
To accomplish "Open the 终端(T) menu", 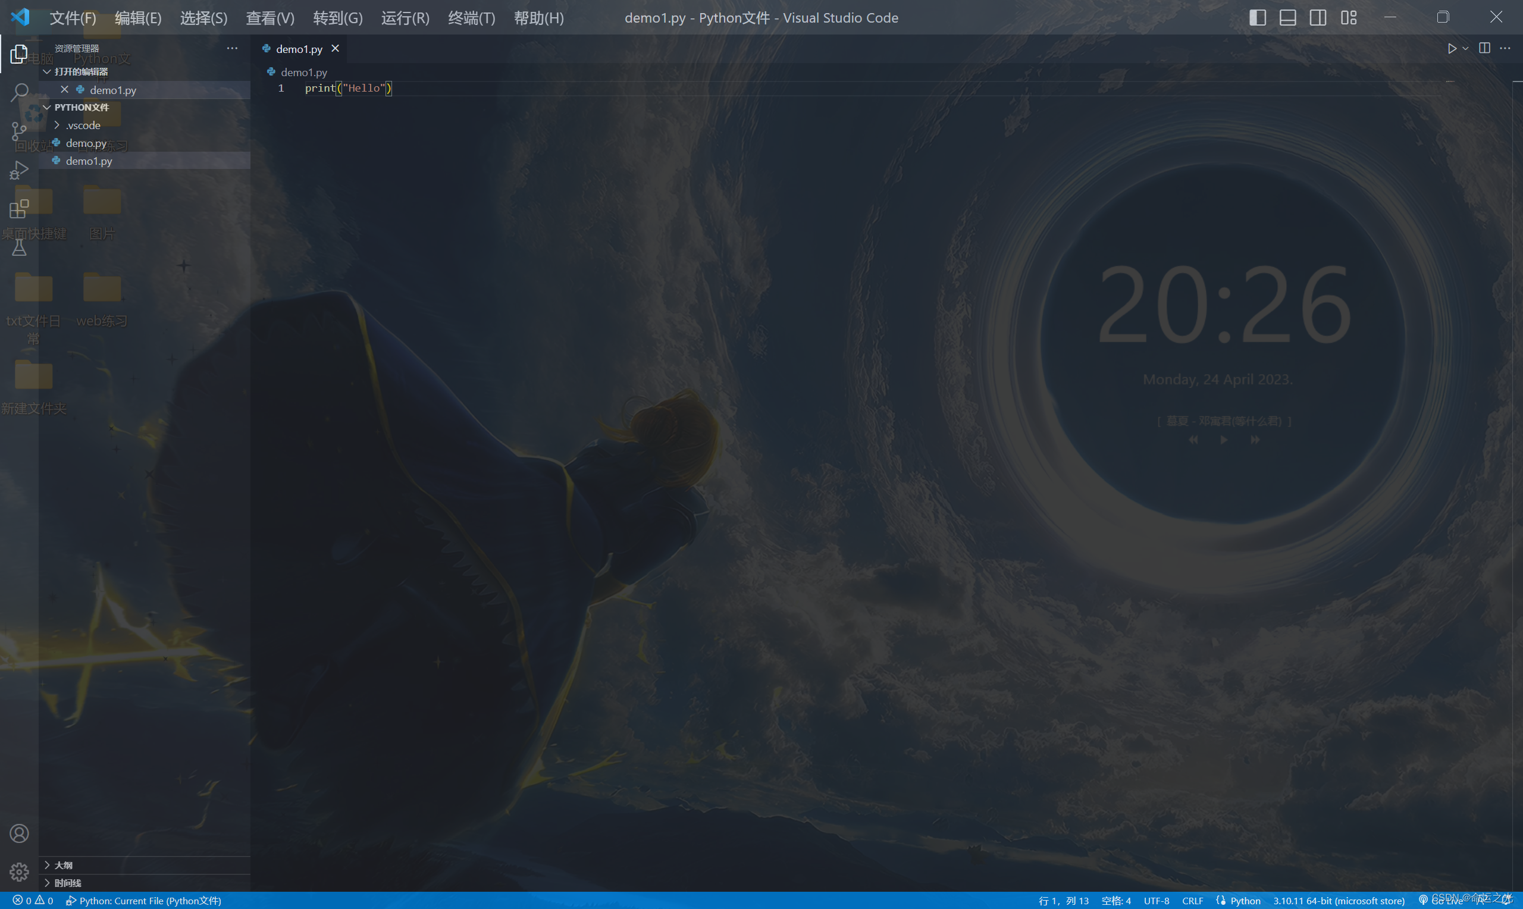I will (471, 18).
